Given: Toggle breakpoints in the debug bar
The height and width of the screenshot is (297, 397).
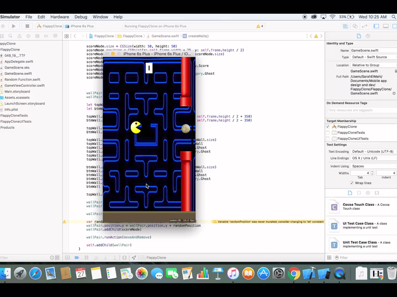Looking at the screenshot, I should click(x=77, y=257).
